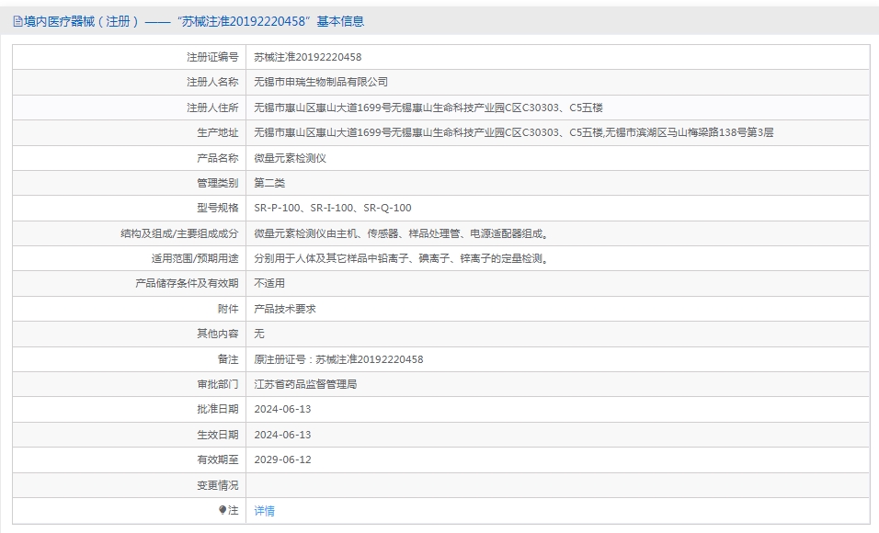Click the 结构及组成/主要组成成分 label
This screenshot has width=879, height=533.
coord(179,233)
